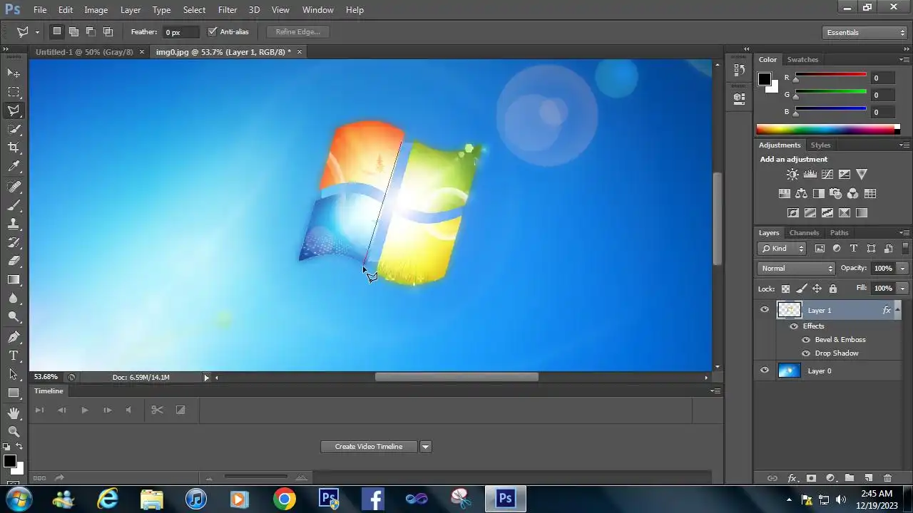This screenshot has width=913, height=513.
Task: Select the Pen tool
Action: click(14, 337)
